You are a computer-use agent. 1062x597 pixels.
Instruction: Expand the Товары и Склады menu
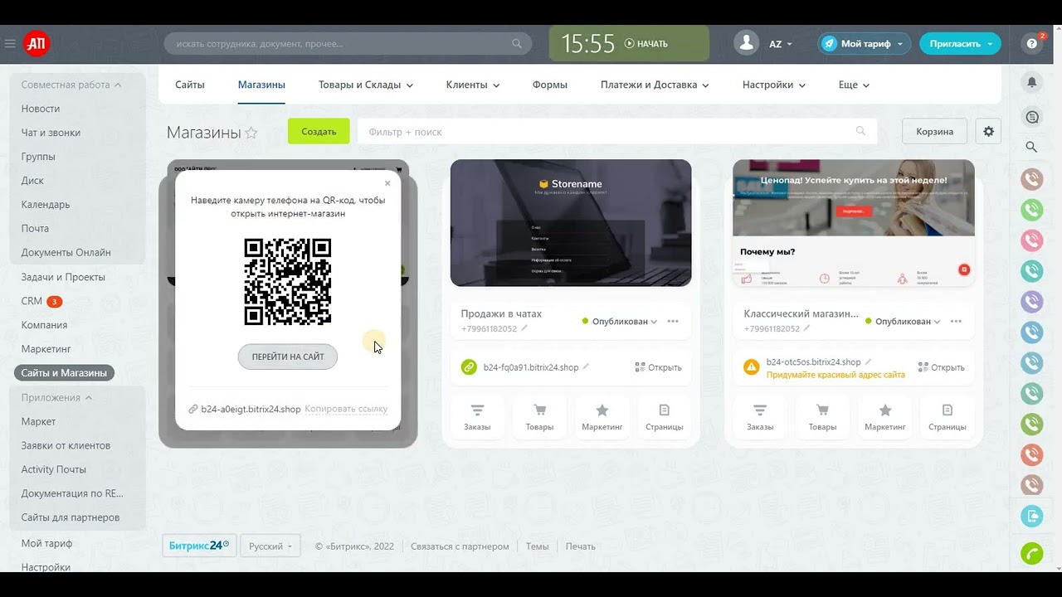pyautogui.click(x=366, y=85)
